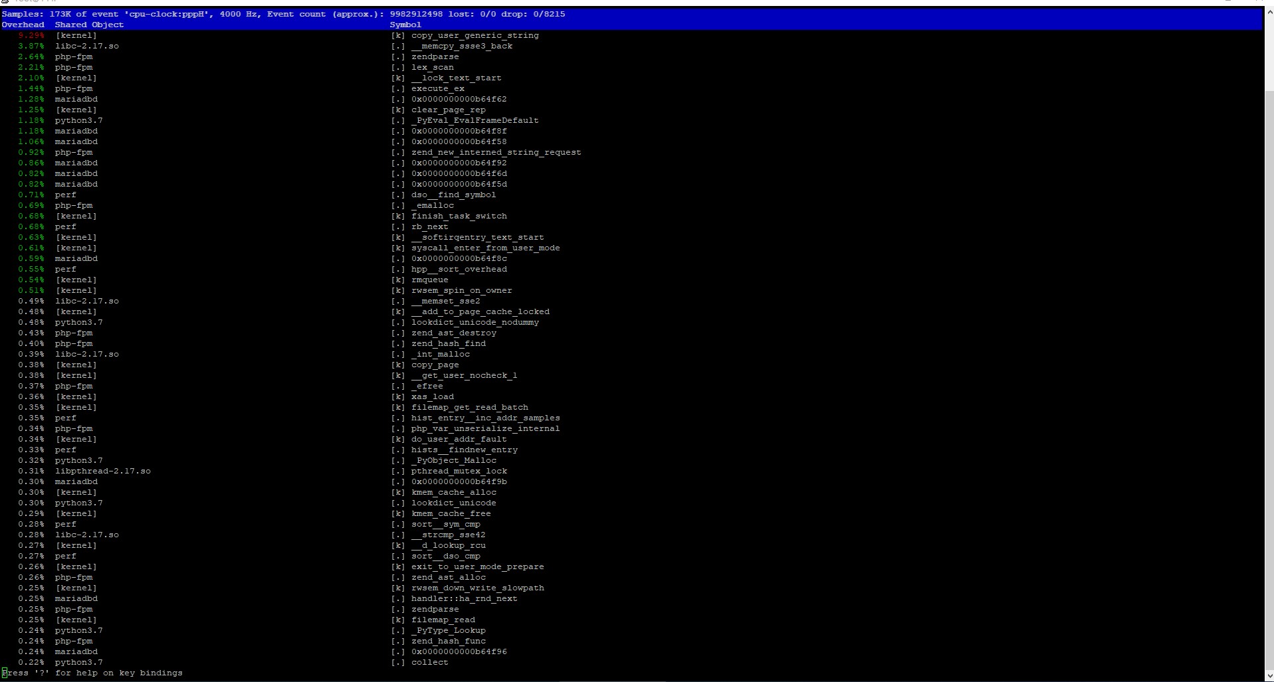
Task: Select the xas_load kernel symbol
Action: [433, 396]
